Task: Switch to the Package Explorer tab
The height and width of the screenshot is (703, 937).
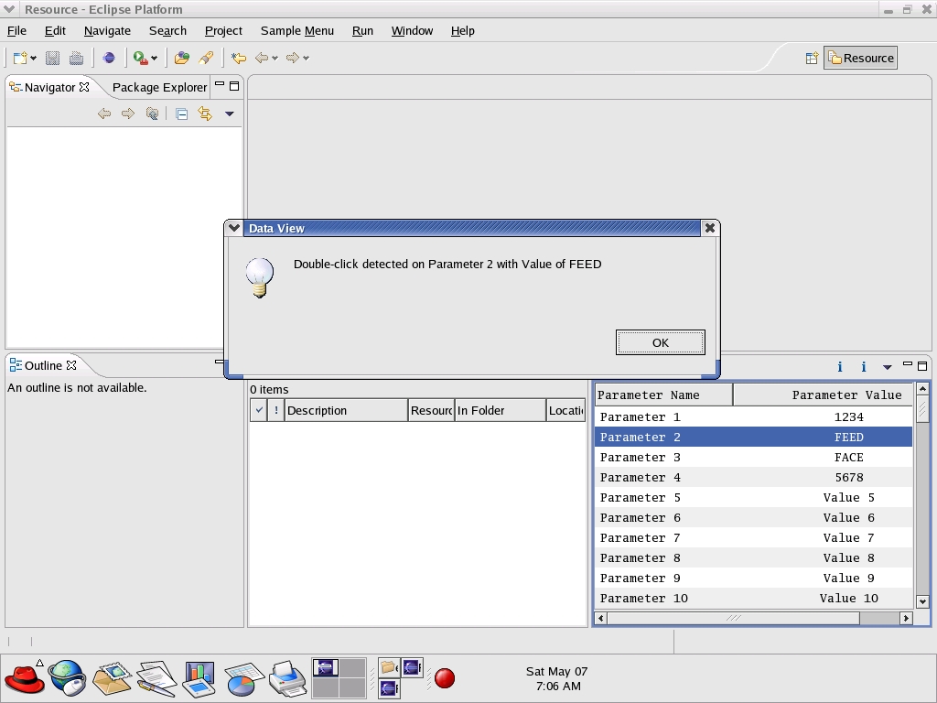Action: (x=159, y=87)
